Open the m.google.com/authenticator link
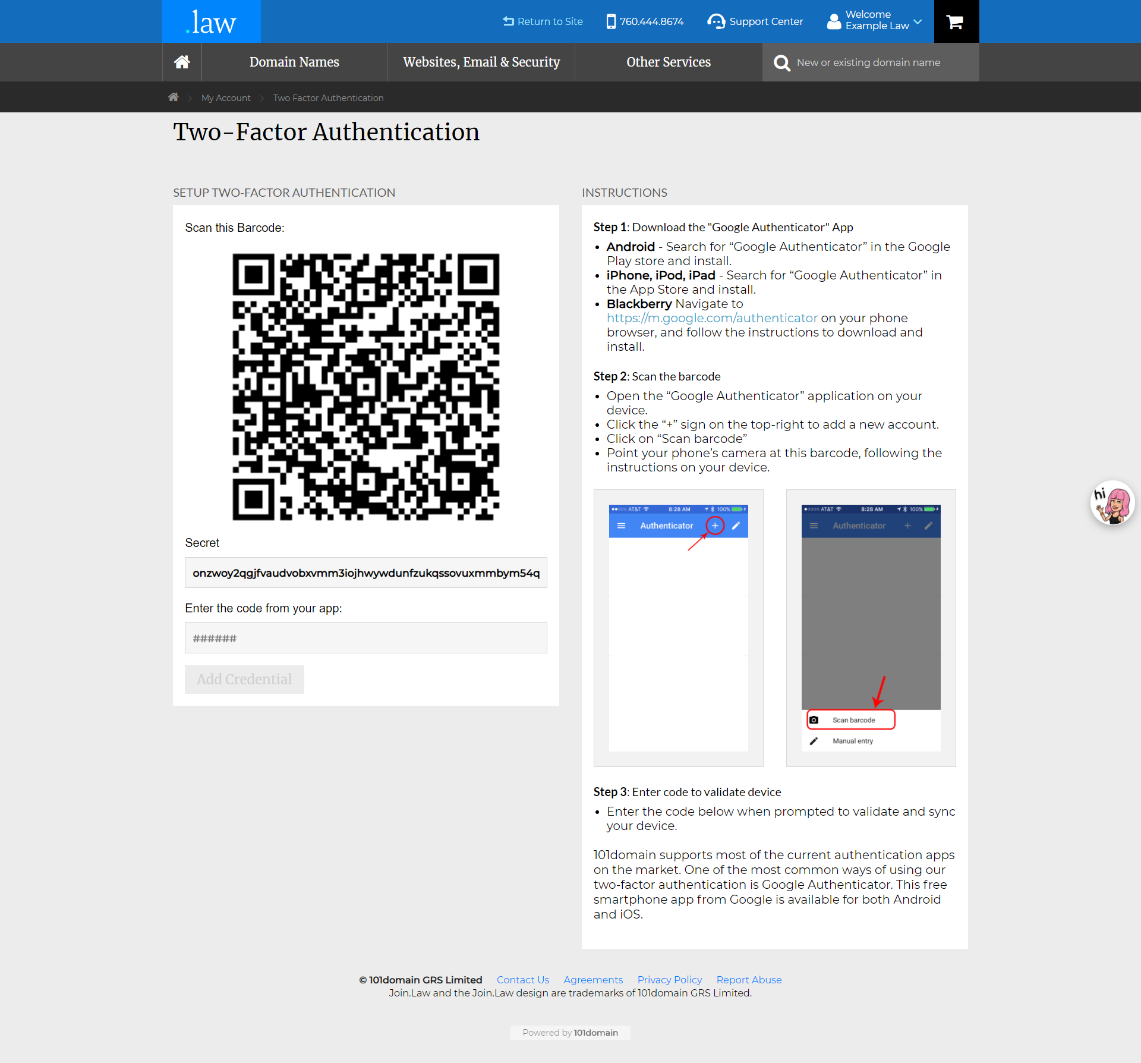Viewport: 1141px width, 1063px height. pos(712,318)
